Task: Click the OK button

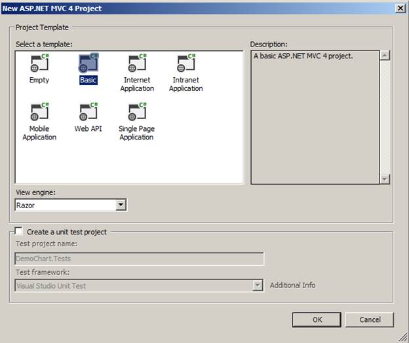Action: click(x=317, y=319)
